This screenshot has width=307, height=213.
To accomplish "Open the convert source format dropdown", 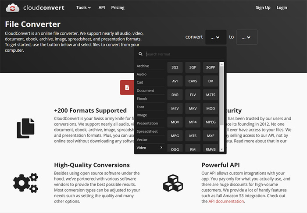I will tap(216, 37).
